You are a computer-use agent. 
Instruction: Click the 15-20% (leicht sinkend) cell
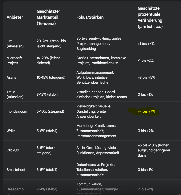(48, 60)
